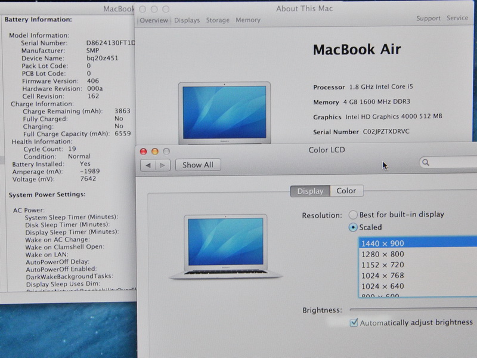Click Cycle Count value 19 in battery window
The height and width of the screenshot is (358, 477).
[72, 149]
